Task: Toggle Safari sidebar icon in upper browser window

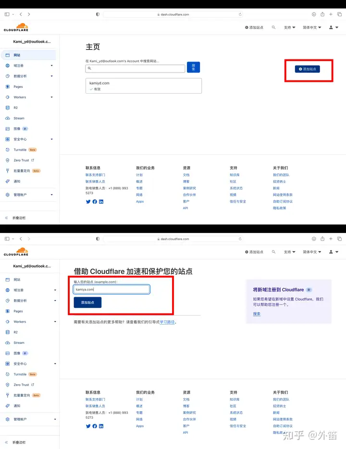Action: coord(7,14)
